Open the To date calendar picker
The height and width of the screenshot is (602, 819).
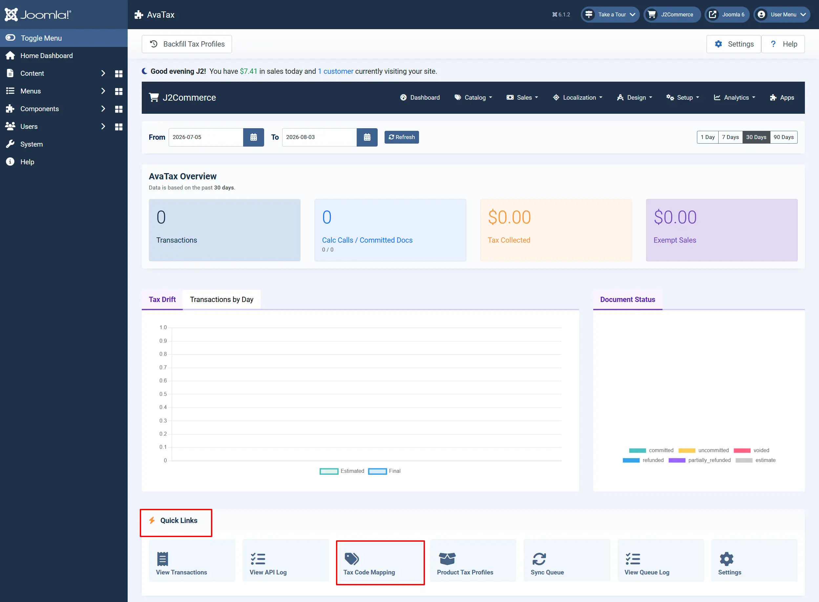point(367,137)
